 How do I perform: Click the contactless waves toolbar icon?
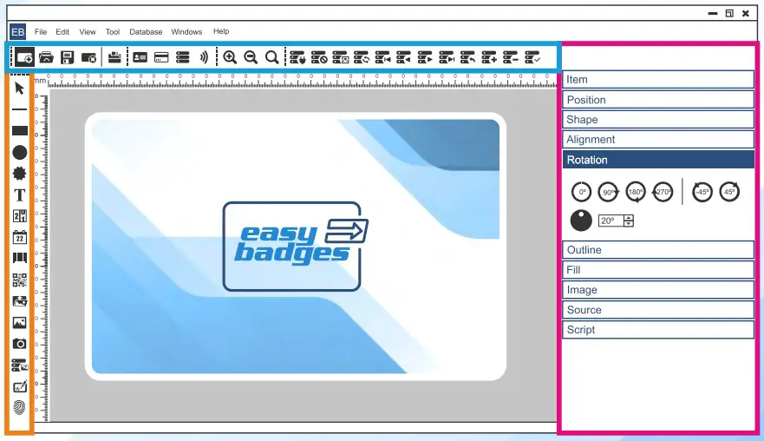[x=204, y=57]
